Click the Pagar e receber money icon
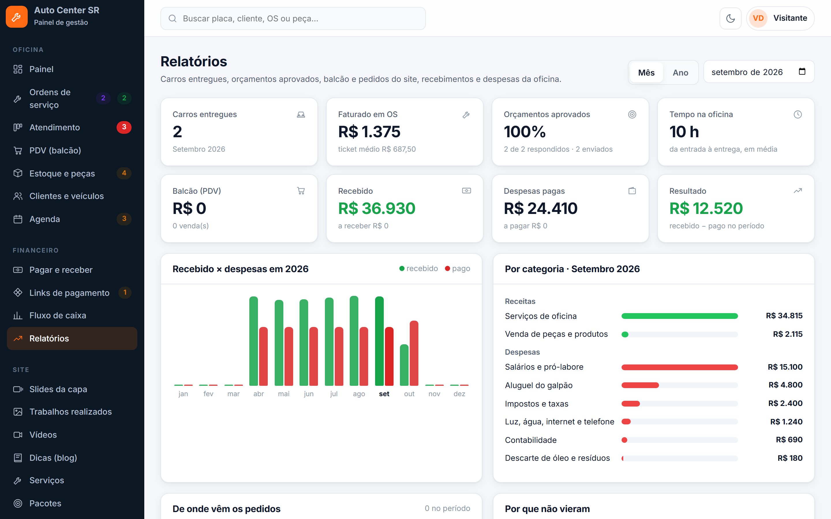The width and height of the screenshot is (831, 519). 18,270
